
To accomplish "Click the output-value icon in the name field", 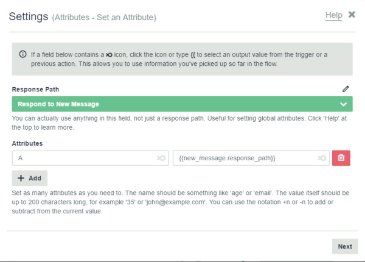I will (x=161, y=158).
